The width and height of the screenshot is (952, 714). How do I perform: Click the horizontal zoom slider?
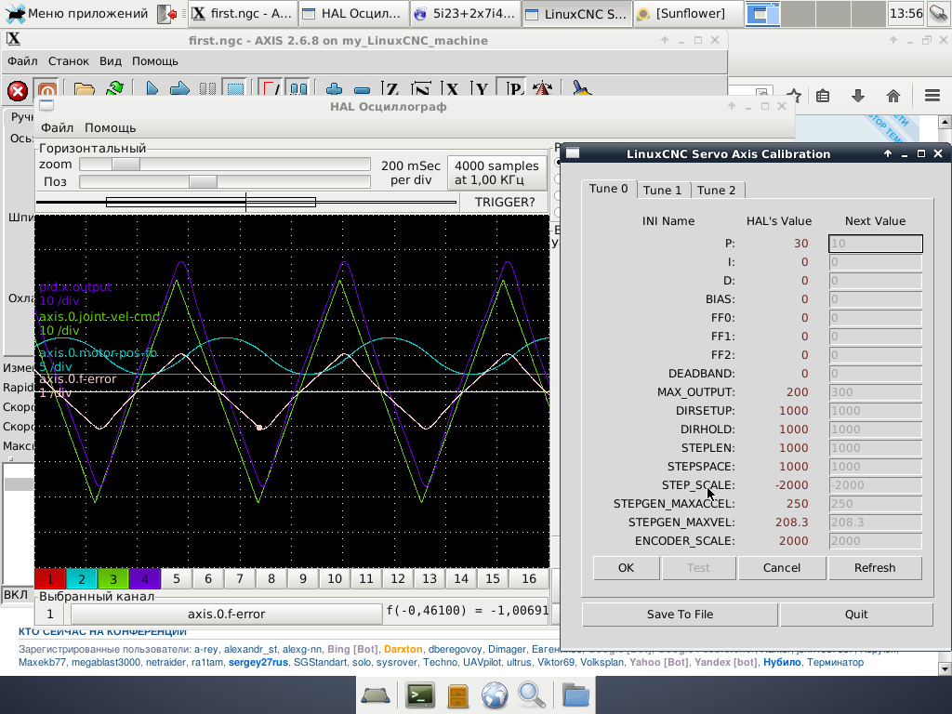(126, 165)
